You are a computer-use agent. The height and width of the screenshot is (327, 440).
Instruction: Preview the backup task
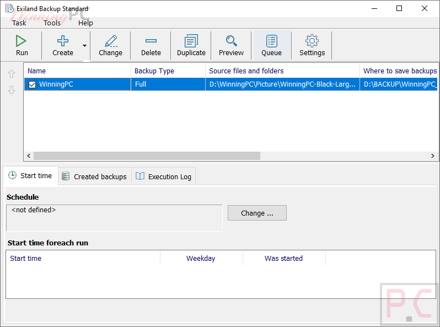tap(231, 45)
